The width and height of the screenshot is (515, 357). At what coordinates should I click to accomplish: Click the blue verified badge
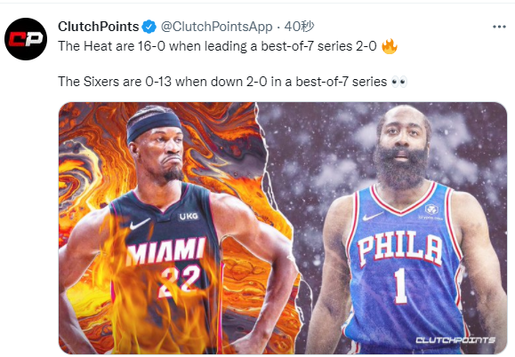(x=149, y=27)
